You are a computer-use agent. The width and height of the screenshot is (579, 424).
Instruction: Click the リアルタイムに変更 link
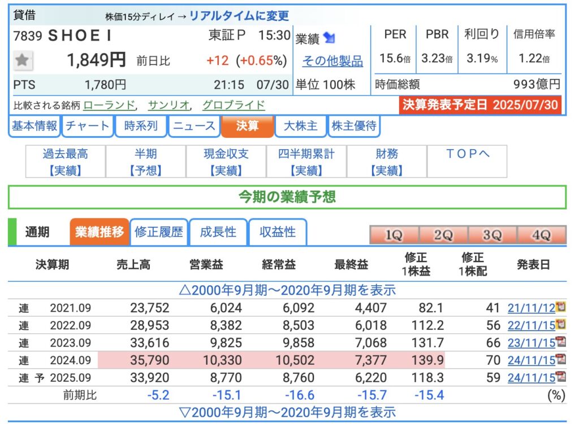coord(239,16)
